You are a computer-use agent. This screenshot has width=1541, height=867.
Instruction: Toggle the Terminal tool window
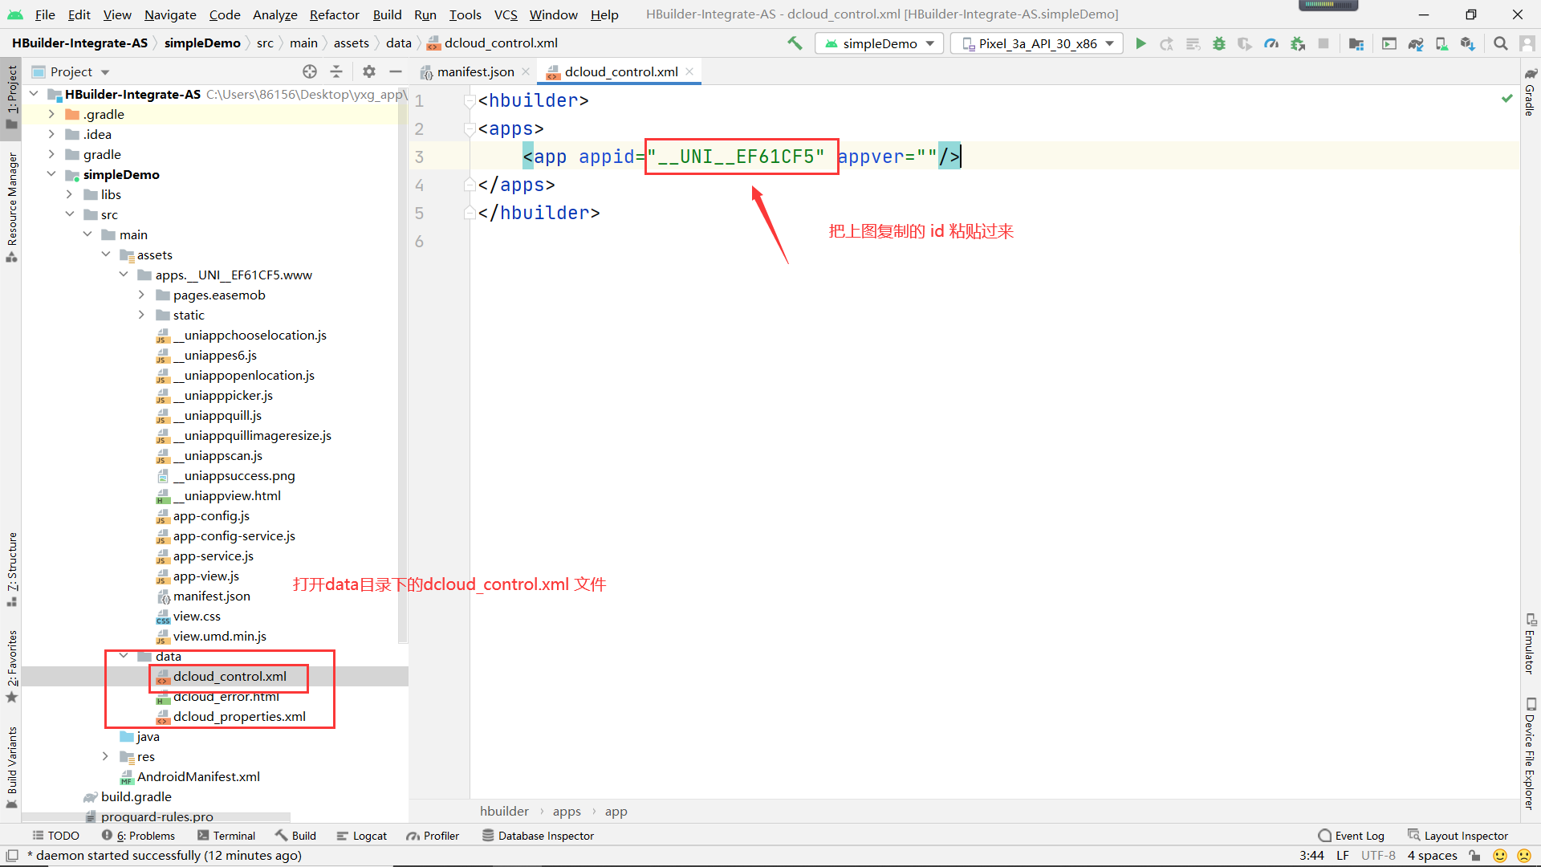pyautogui.click(x=226, y=836)
